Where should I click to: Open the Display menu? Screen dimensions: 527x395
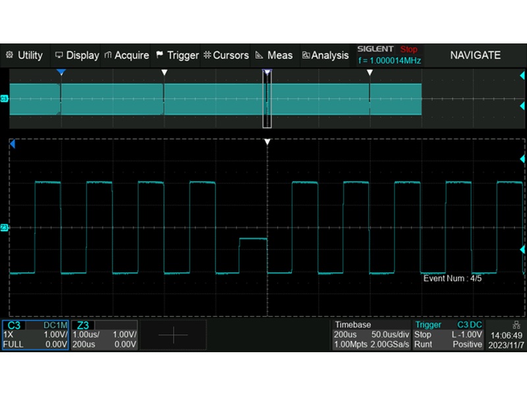77,55
